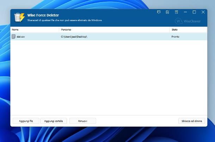Sort by the Percorso column header
Image resolution: width=215 pixels, height=142 pixels.
click(114, 29)
